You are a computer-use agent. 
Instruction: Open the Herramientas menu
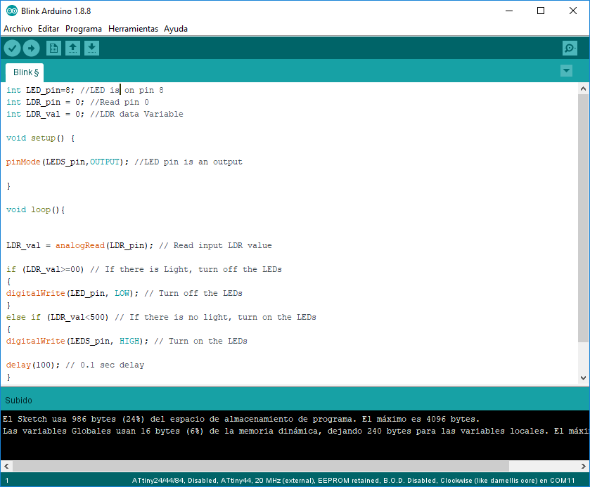pos(133,29)
